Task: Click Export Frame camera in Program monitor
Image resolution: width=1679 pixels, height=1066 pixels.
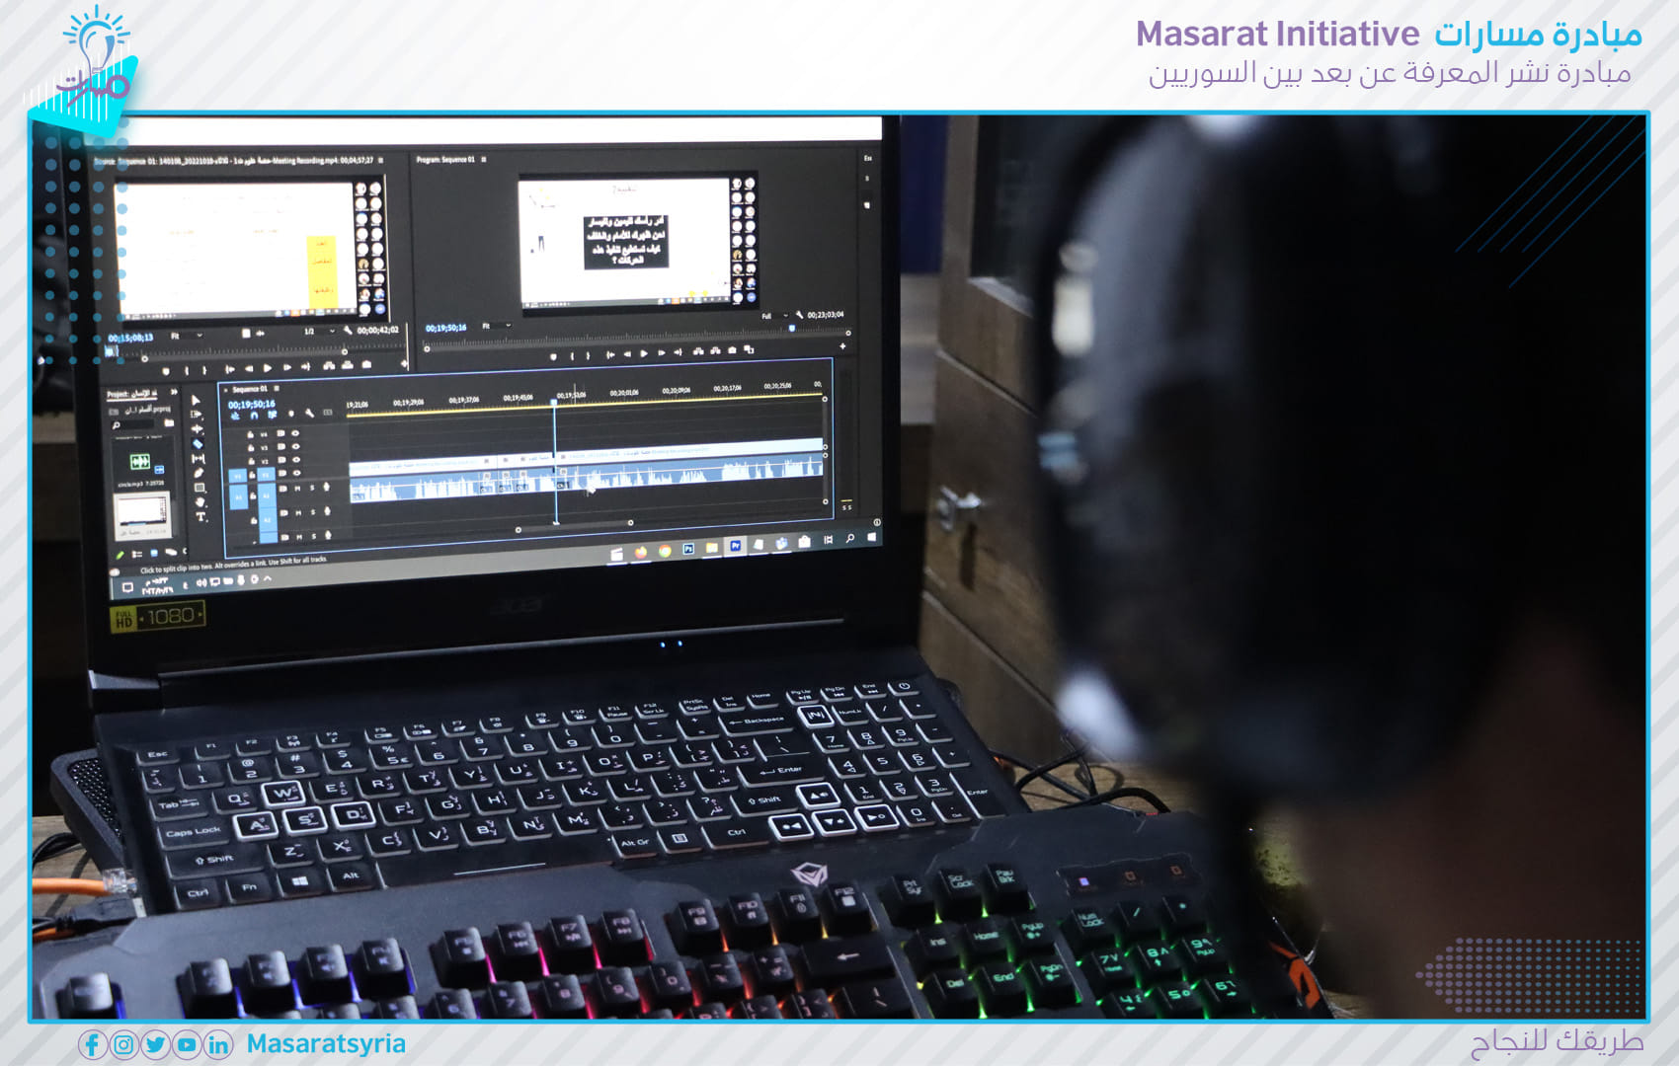Action: pos(732,350)
